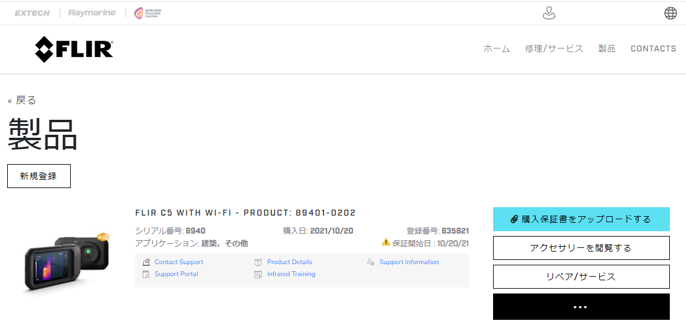This screenshot has width=686, height=336.
Task: Click 購入保証書をアップロードする button
Action: coord(581,219)
